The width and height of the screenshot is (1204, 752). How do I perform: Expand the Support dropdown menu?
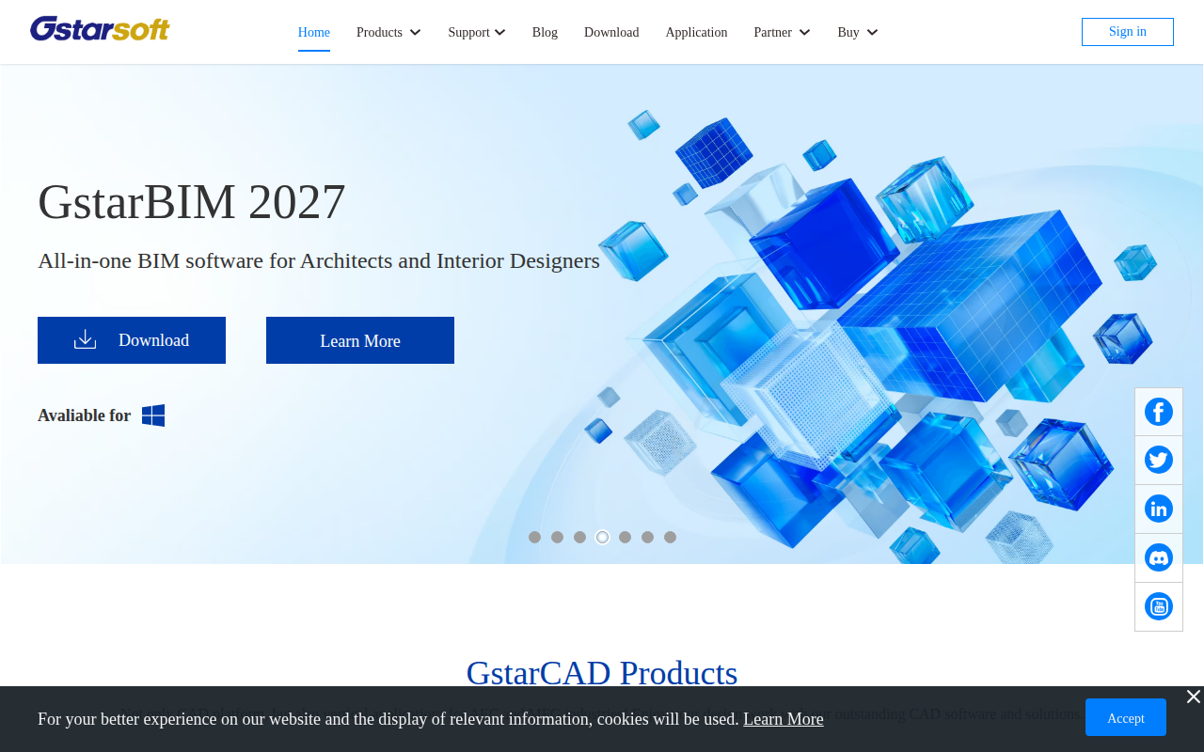point(477,32)
